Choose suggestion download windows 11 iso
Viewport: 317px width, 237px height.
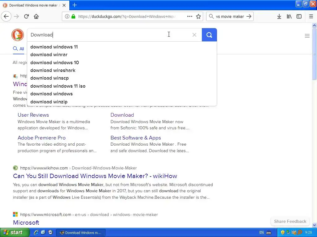(x=122, y=86)
